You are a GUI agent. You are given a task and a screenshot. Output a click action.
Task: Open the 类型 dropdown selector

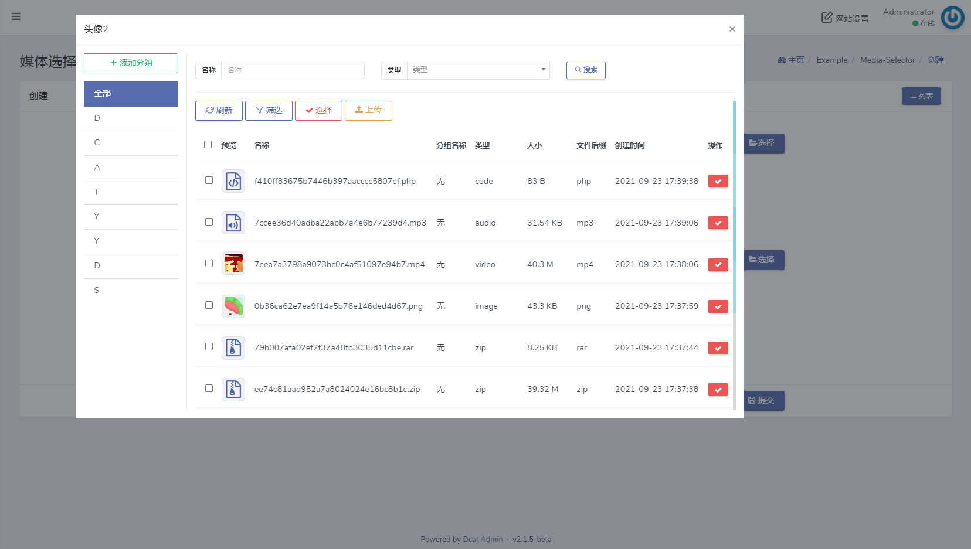[478, 70]
